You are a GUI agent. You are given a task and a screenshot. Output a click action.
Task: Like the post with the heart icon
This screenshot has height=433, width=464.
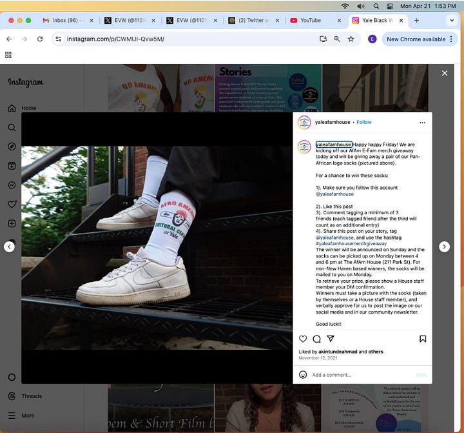(x=303, y=339)
